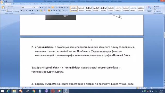
Task: Click the Find (Найти) button
Action: click(157, 6)
